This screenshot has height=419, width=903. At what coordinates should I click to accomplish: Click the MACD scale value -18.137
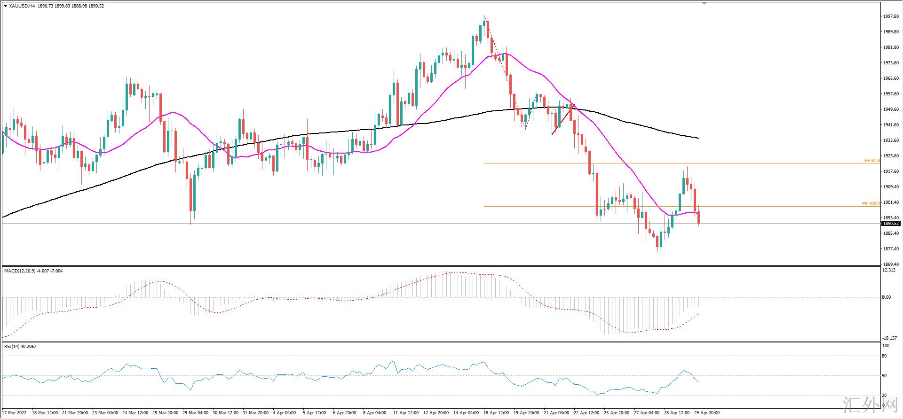pyautogui.click(x=889, y=338)
